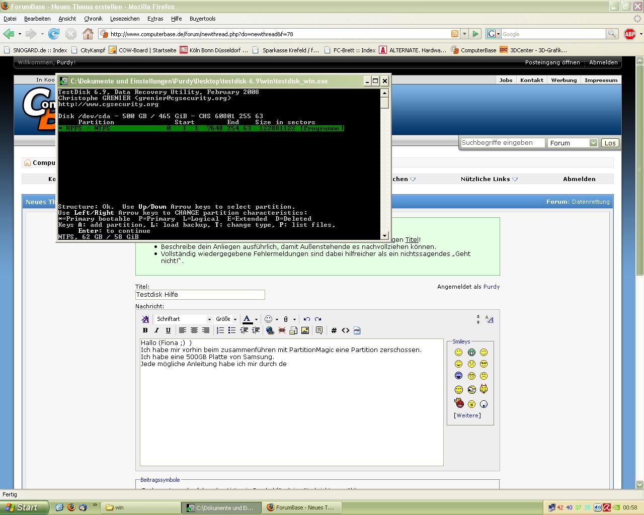This screenshot has height=515, width=644.
Task: Focus the Suchbegriffe eingeben search field
Action: pyautogui.click(x=503, y=143)
